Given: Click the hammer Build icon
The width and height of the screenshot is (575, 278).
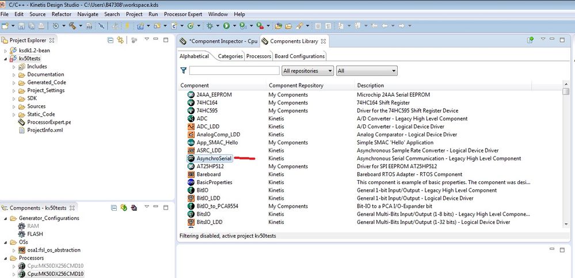Looking at the screenshot, I should (73, 26).
